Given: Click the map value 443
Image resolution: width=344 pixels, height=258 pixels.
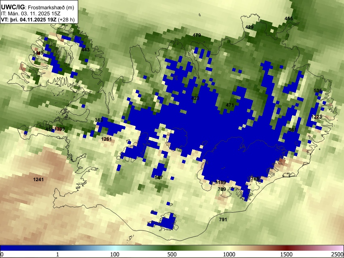Looking at the screenshot, I should click(85, 50).
